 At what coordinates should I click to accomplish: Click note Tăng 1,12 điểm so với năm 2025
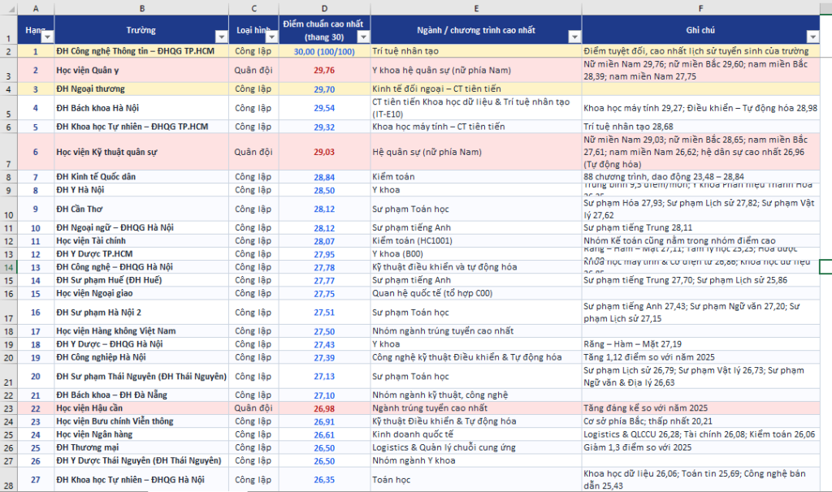click(700, 357)
